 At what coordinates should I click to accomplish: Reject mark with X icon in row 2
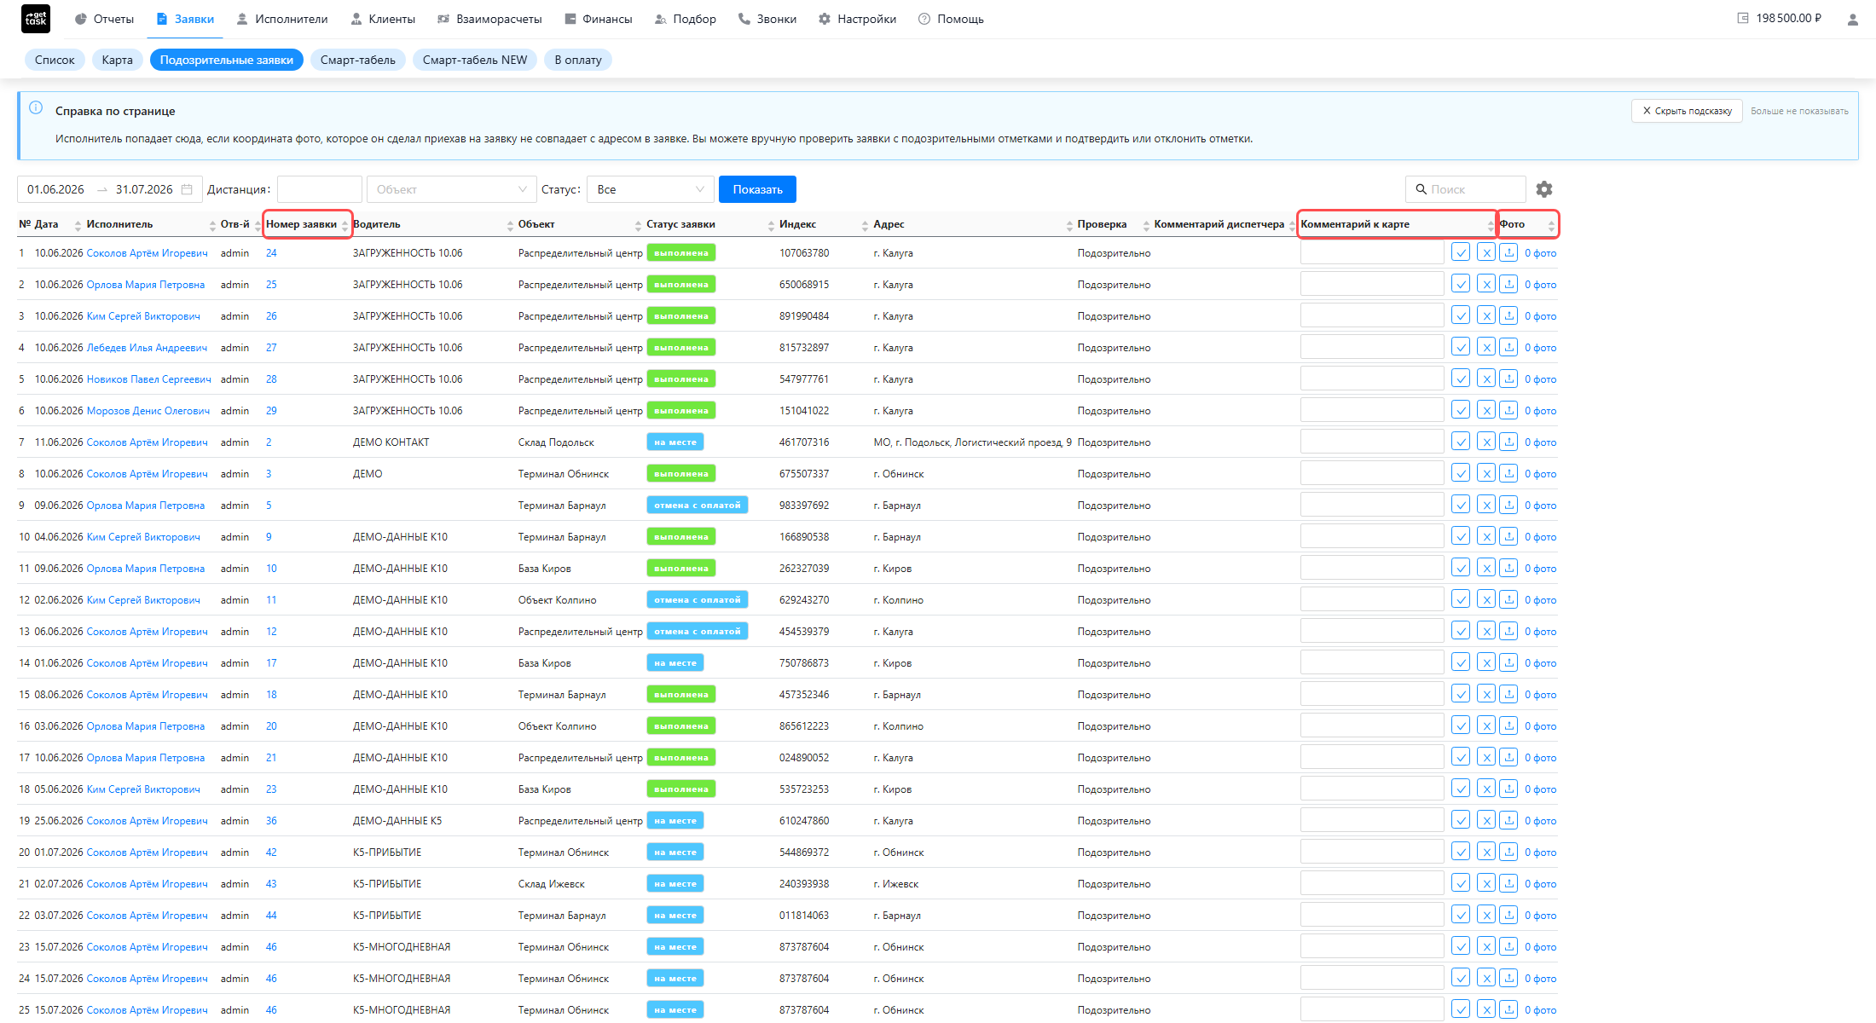[1486, 285]
